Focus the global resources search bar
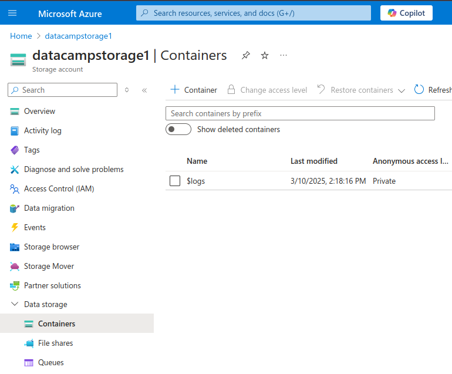This screenshot has height=374, width=452. [x=254, y=13]
